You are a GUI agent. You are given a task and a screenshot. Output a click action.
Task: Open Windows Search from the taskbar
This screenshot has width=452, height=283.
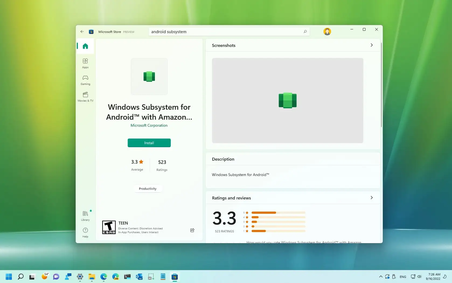click(21, 277)
